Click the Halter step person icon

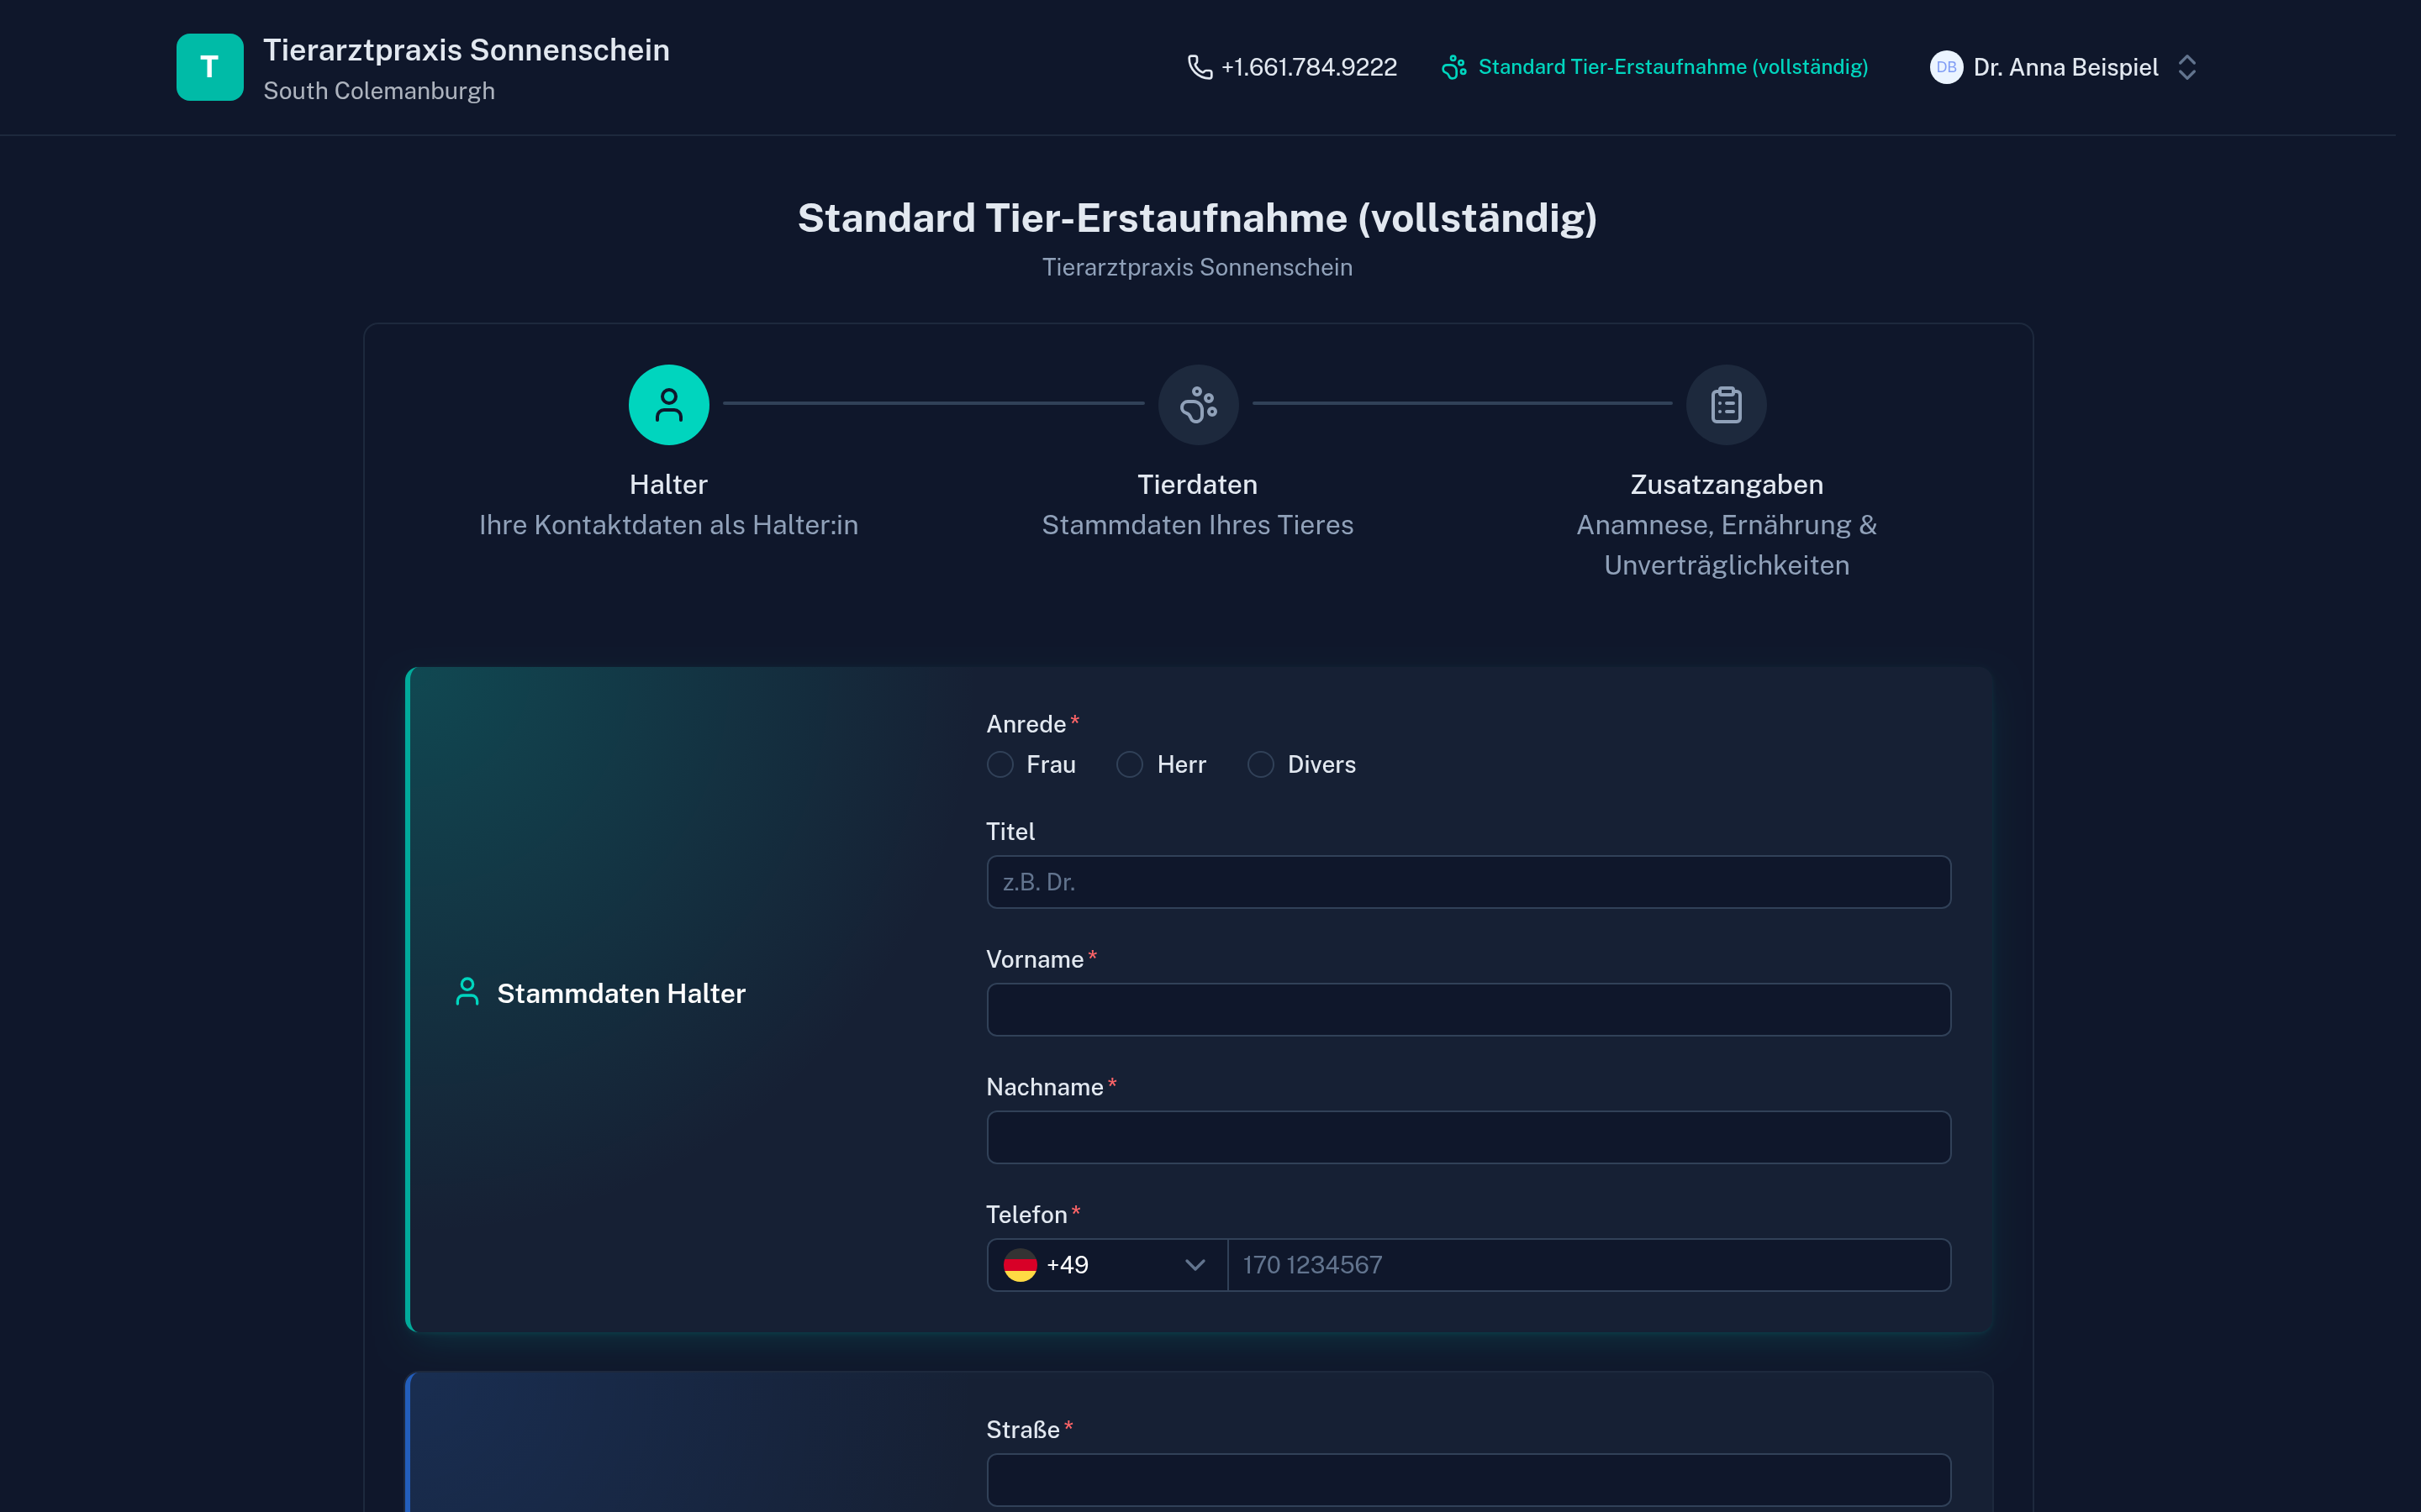pyautogui.click(x=668, y=404)
